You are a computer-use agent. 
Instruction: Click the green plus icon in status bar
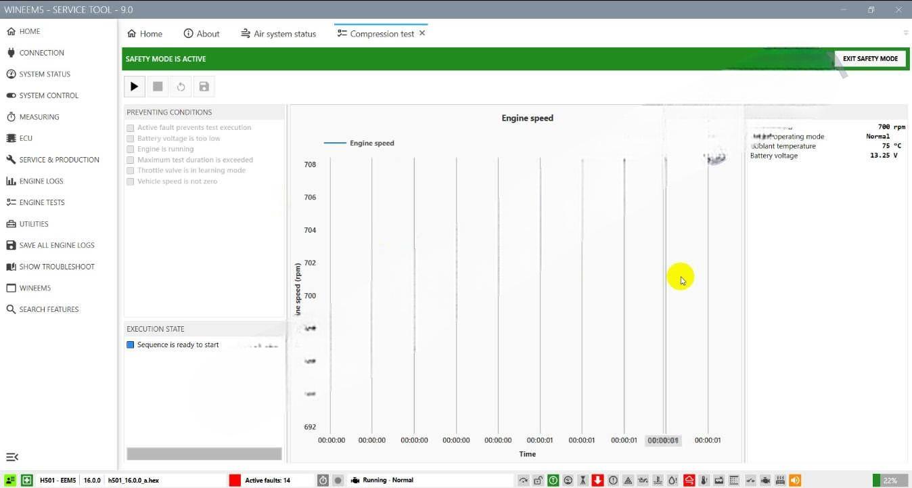[26, 481]
